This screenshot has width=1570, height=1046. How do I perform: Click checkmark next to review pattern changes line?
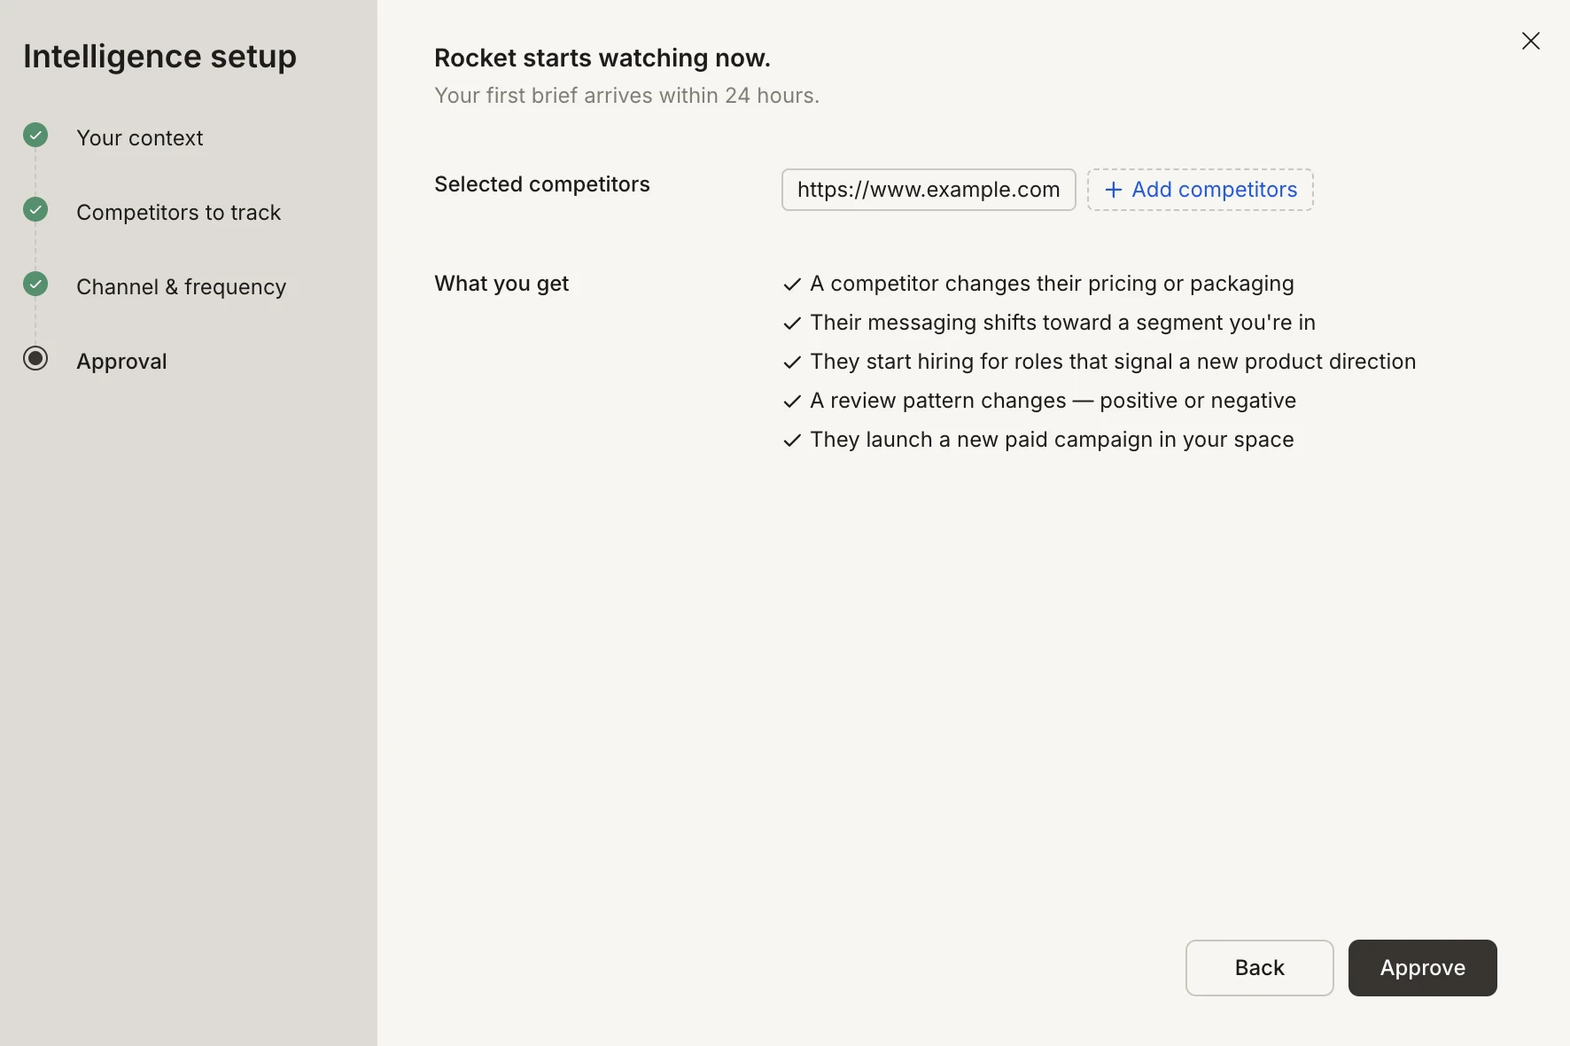(x=792, y=402)
